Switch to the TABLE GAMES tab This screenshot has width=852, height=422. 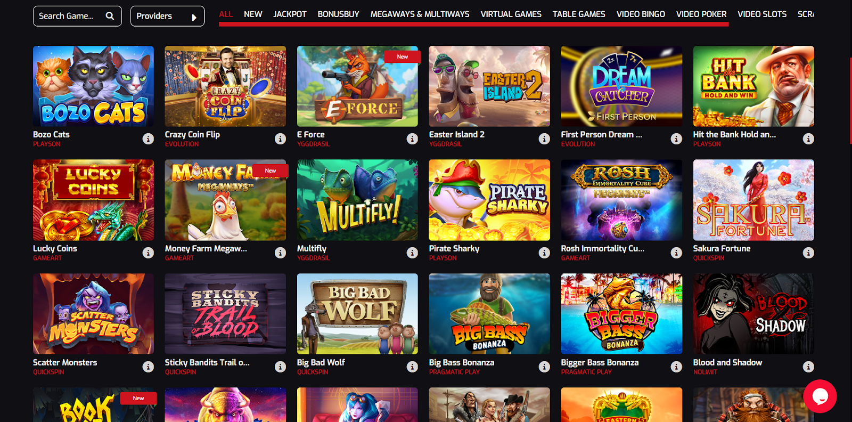pyautogui.click(x=579, y=14)
